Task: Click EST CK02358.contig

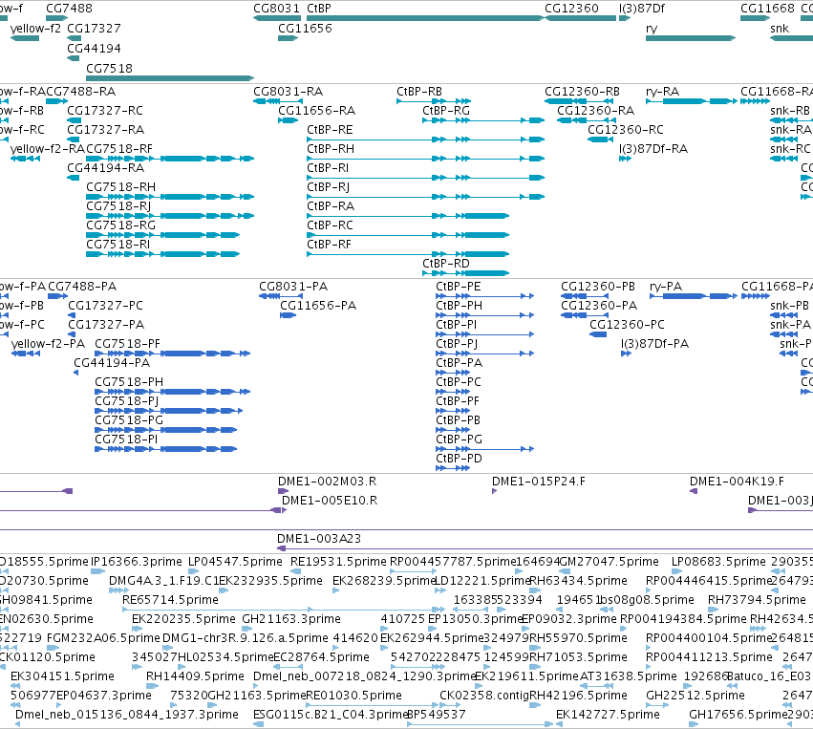Action: click(483, 696)
